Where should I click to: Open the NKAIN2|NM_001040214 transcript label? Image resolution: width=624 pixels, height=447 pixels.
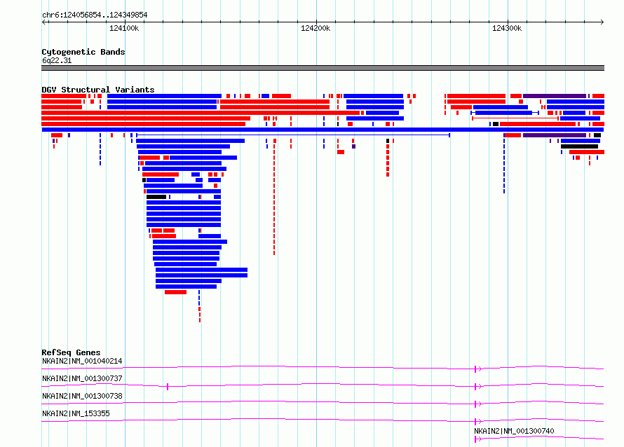pos(82,361)
